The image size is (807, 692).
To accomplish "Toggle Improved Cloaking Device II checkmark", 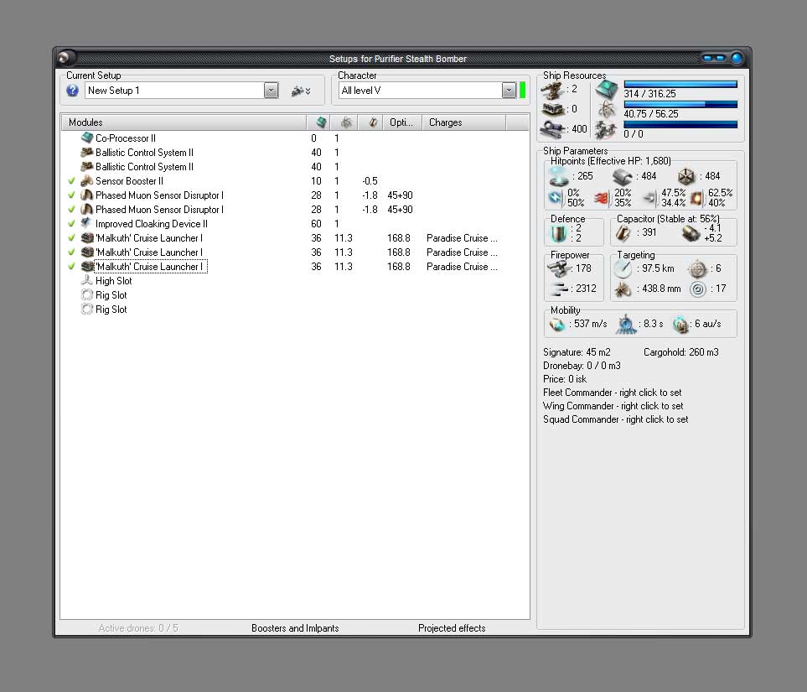I will pyautogui.click(x=71, y=224).
